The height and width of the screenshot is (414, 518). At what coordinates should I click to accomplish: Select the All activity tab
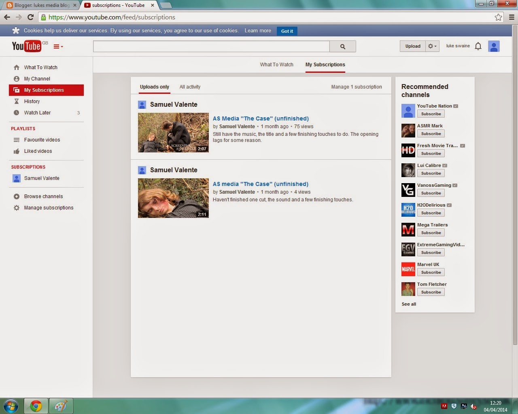[x=190, y=87]
